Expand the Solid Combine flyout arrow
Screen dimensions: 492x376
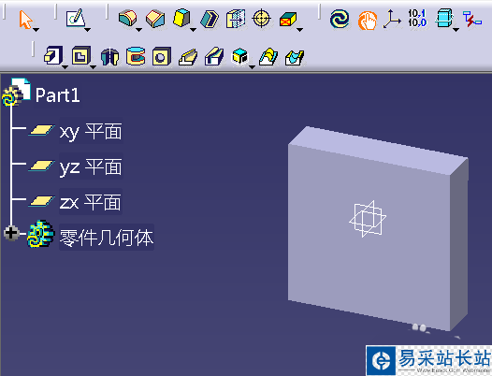[252, 67]
